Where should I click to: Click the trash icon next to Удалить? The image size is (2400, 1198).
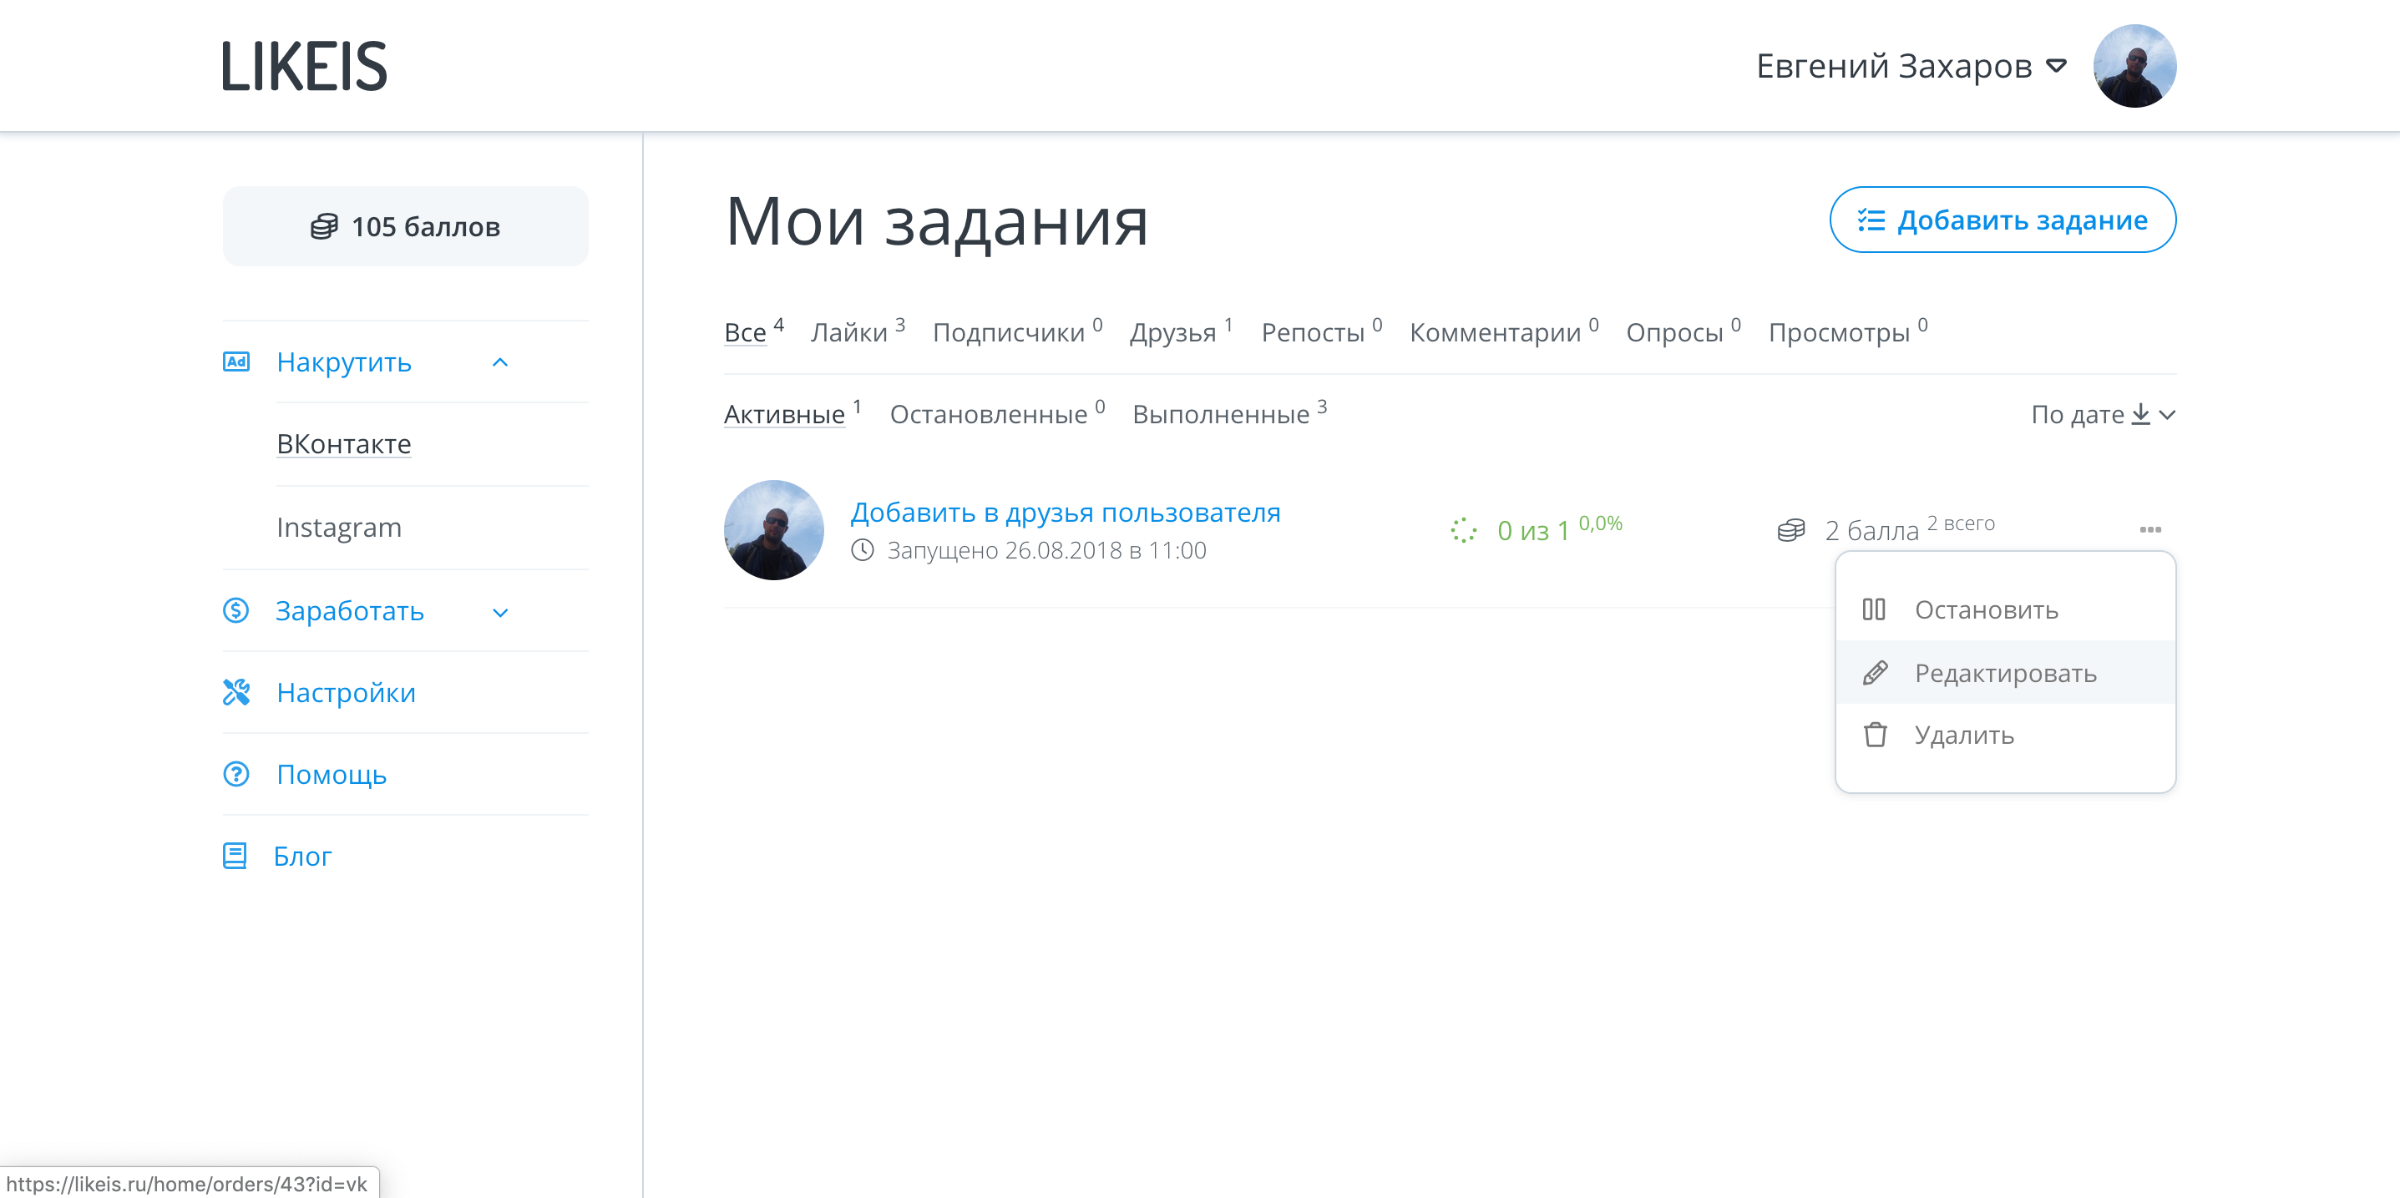pos(1875,735)
